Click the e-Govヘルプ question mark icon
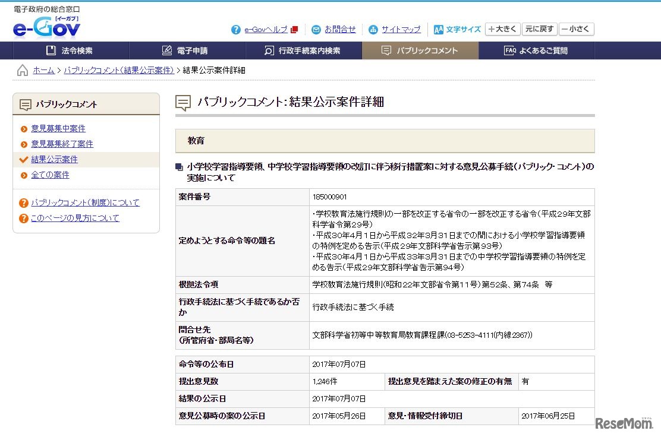The width and height of the screenshot is (661, 437). 236,30
